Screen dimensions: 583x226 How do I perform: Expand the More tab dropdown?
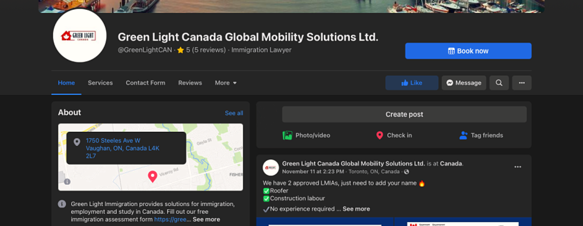226,83
